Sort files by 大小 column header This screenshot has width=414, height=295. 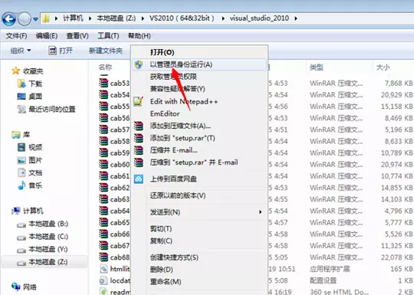[x=383, y=67]
